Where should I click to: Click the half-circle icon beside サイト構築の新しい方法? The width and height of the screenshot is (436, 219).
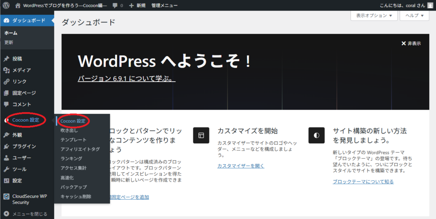(x=316, y=135)
